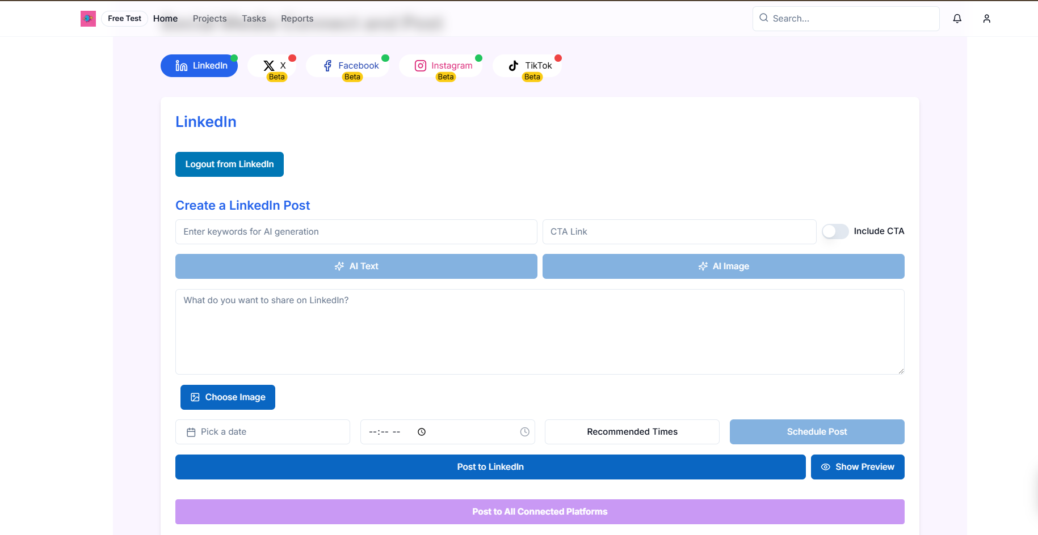
Task: Click the LinkedIn section heading
Action: tap(206, 122)
